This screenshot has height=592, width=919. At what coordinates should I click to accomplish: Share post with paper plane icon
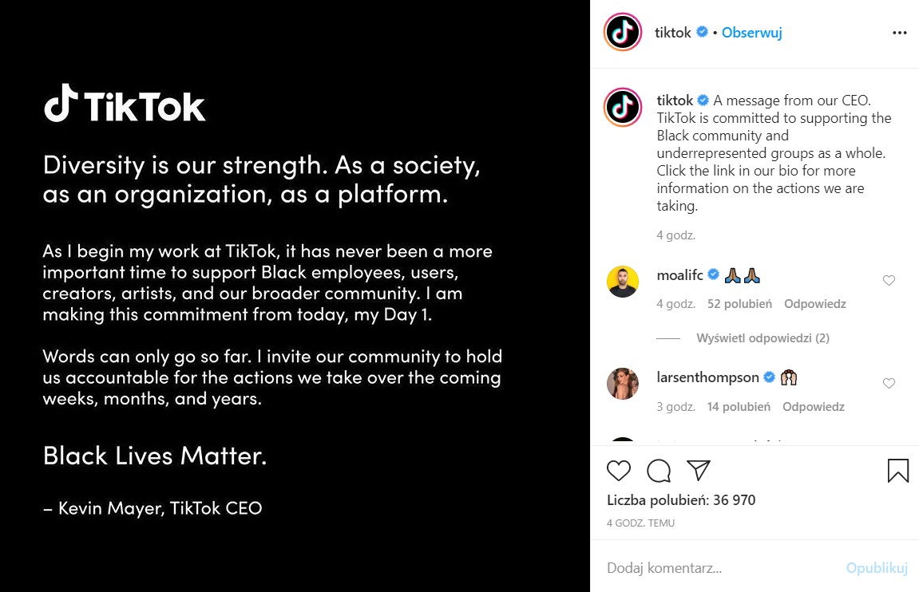(x=699, y=471)
